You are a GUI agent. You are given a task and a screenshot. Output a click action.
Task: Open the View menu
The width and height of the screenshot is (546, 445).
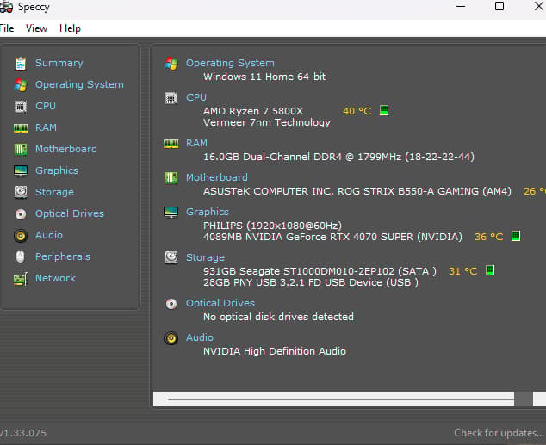[36, 28]
